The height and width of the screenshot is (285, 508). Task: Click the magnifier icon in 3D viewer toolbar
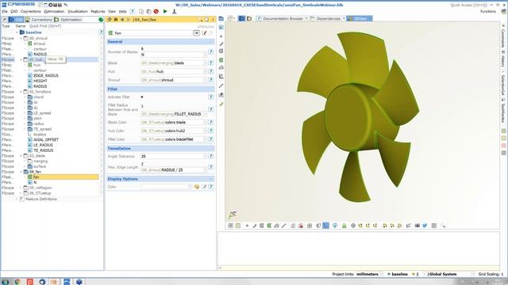pyautogui.click(x=443, y=226)
